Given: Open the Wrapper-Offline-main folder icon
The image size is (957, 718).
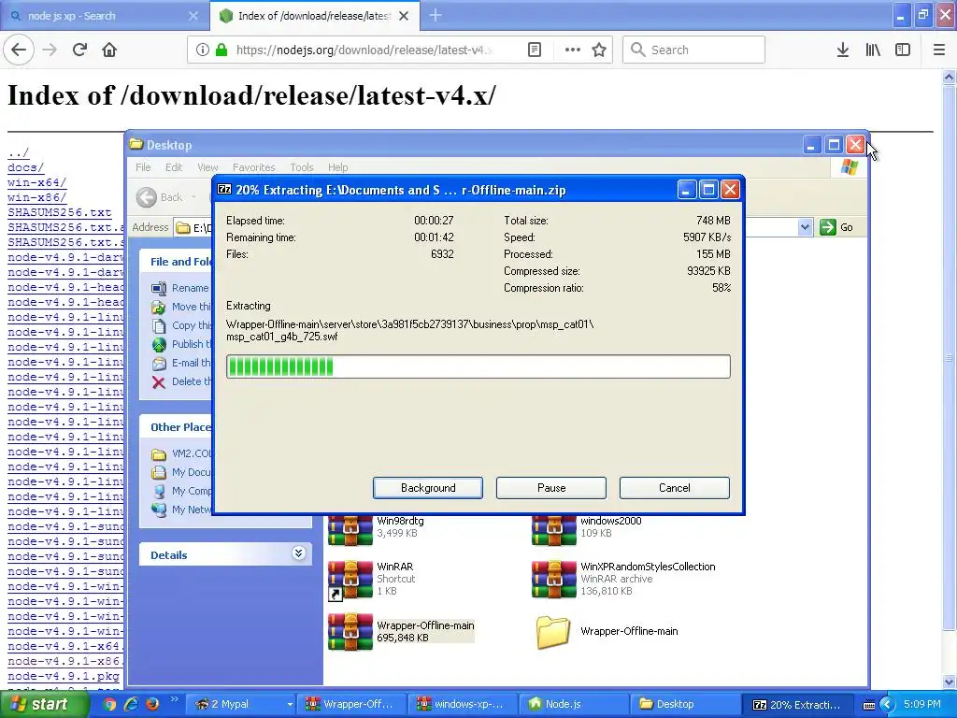Looking at the screenshot, I should [x=553, y=631].
